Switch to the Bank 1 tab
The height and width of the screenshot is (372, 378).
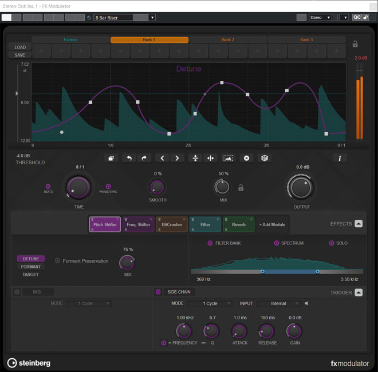[x=149, y=39]
